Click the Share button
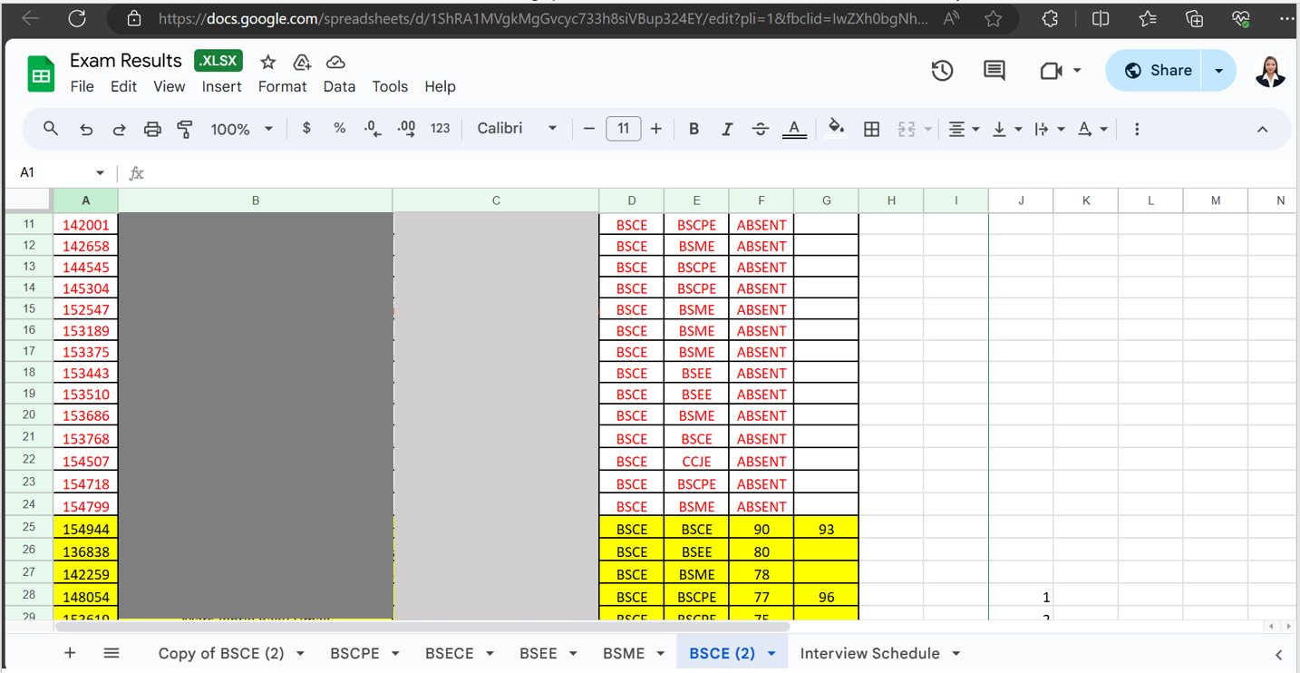 point(1158,71)
